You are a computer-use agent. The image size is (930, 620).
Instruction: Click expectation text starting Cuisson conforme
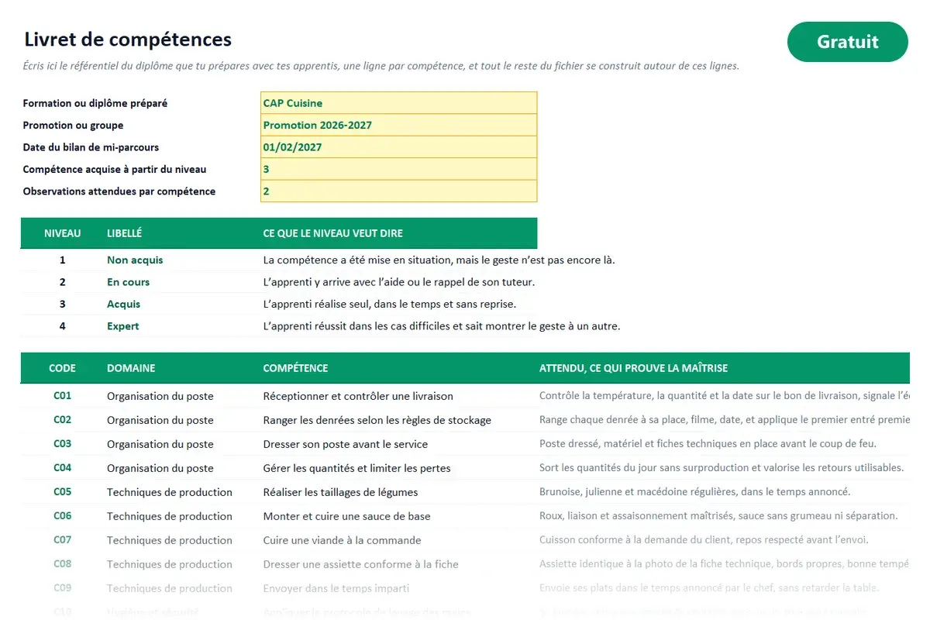coord(704,540)
